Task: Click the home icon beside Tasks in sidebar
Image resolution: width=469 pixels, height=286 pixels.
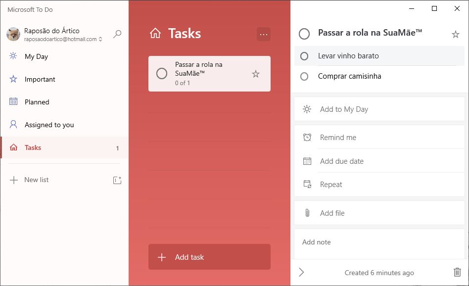Action: pyautogui.click(x=13, y=147)
